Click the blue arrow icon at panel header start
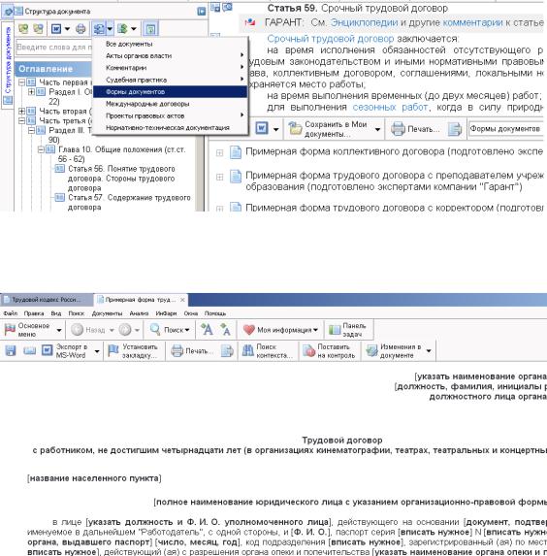 tap(8, 12)
